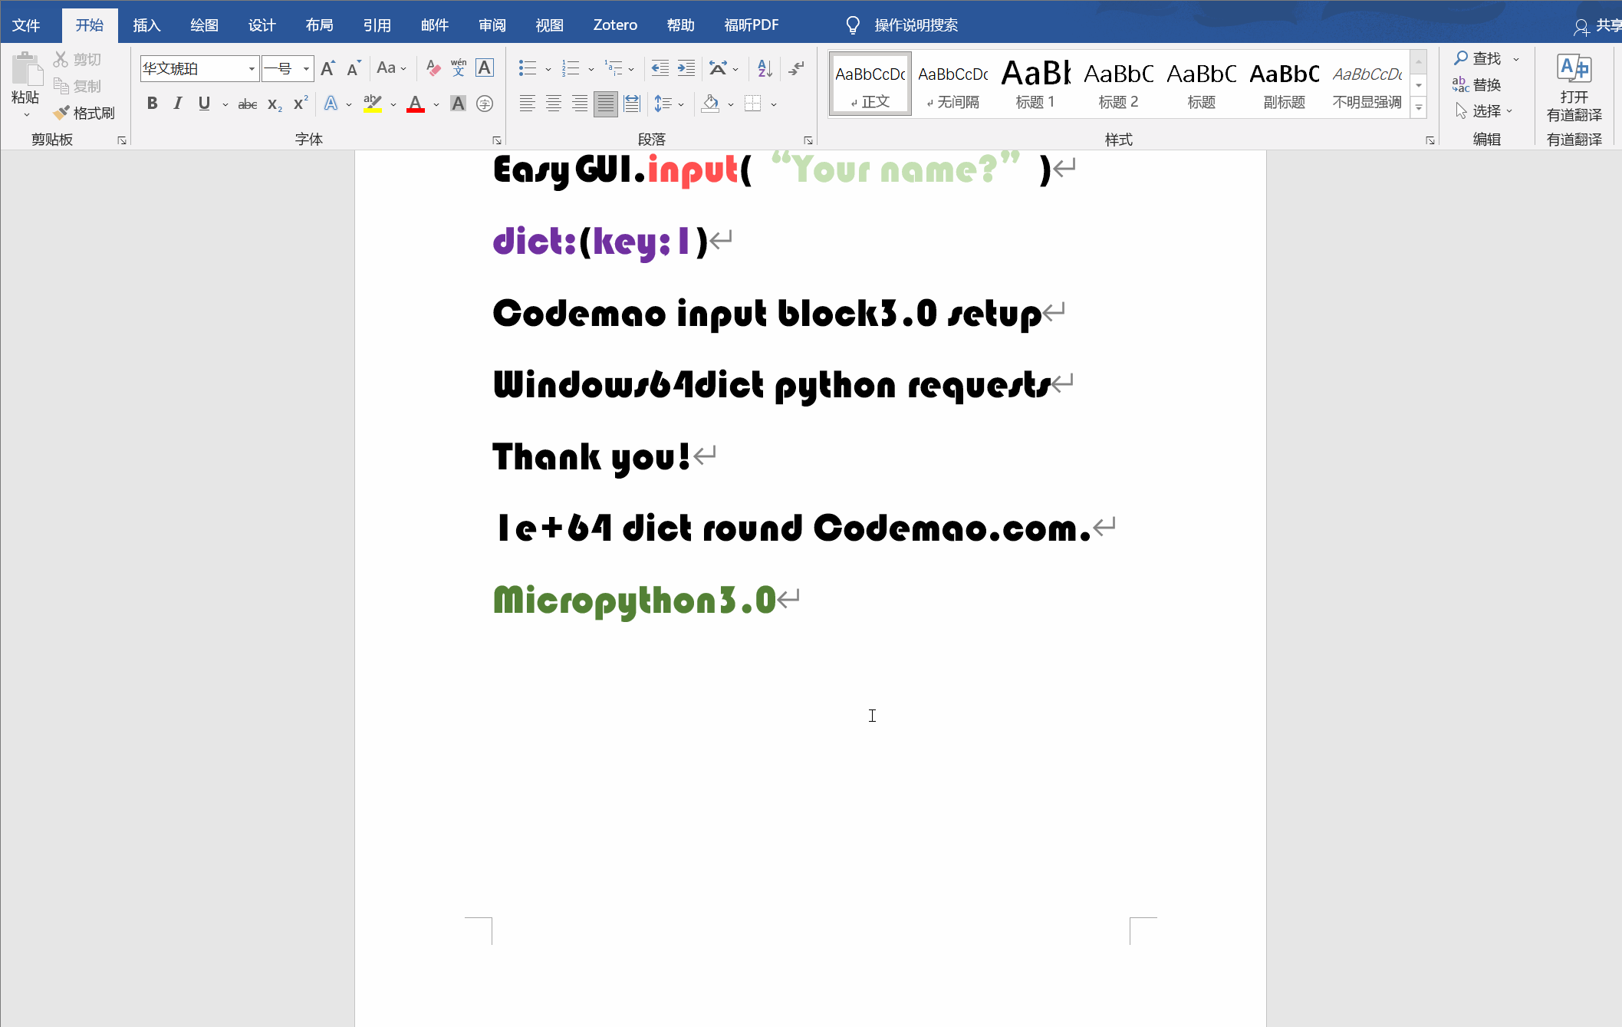This screenshot has height=1027, width=1622.
Task: Click the Copy icon
Action: (61, 86)
